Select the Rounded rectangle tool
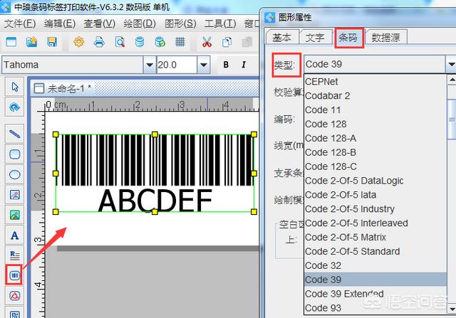Screen dimensions: 456x318 pos(14,154)
